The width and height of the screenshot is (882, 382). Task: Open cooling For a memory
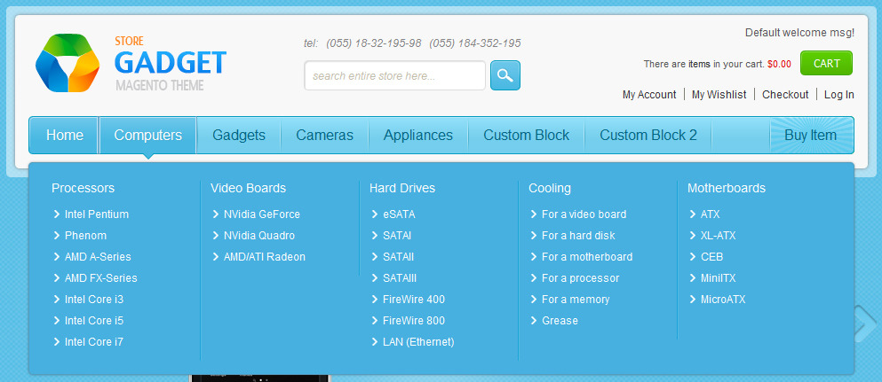(x=576, y=300)
